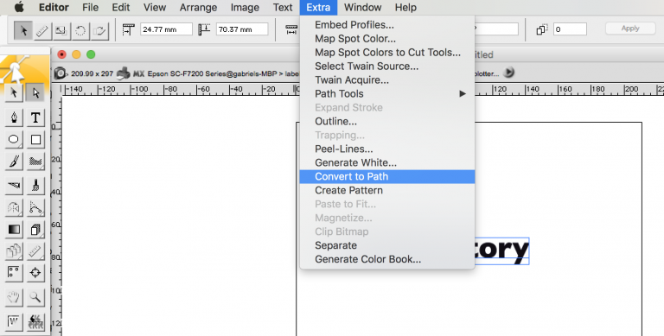Click the crosshair registration mark tool
The image size is (664, 336).
(x=35, y=273)
